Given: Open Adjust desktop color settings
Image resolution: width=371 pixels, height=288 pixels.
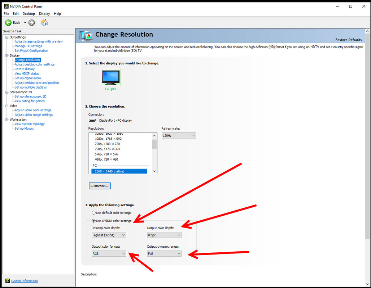Looking at the screenshot, I should 35,64.
